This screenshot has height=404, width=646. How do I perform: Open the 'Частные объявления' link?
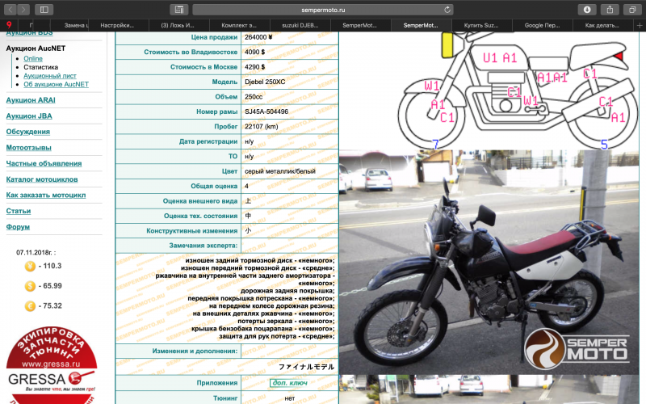pos(44,164)
